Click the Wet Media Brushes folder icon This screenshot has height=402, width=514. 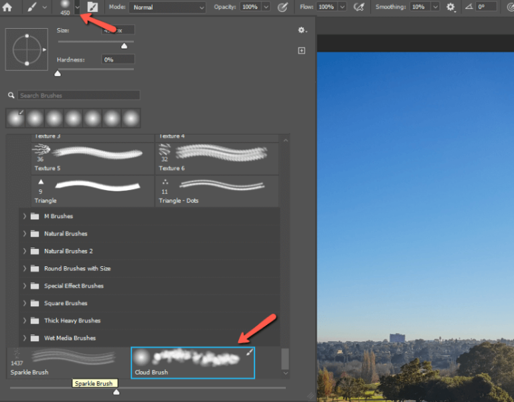[x=35, y=338]
